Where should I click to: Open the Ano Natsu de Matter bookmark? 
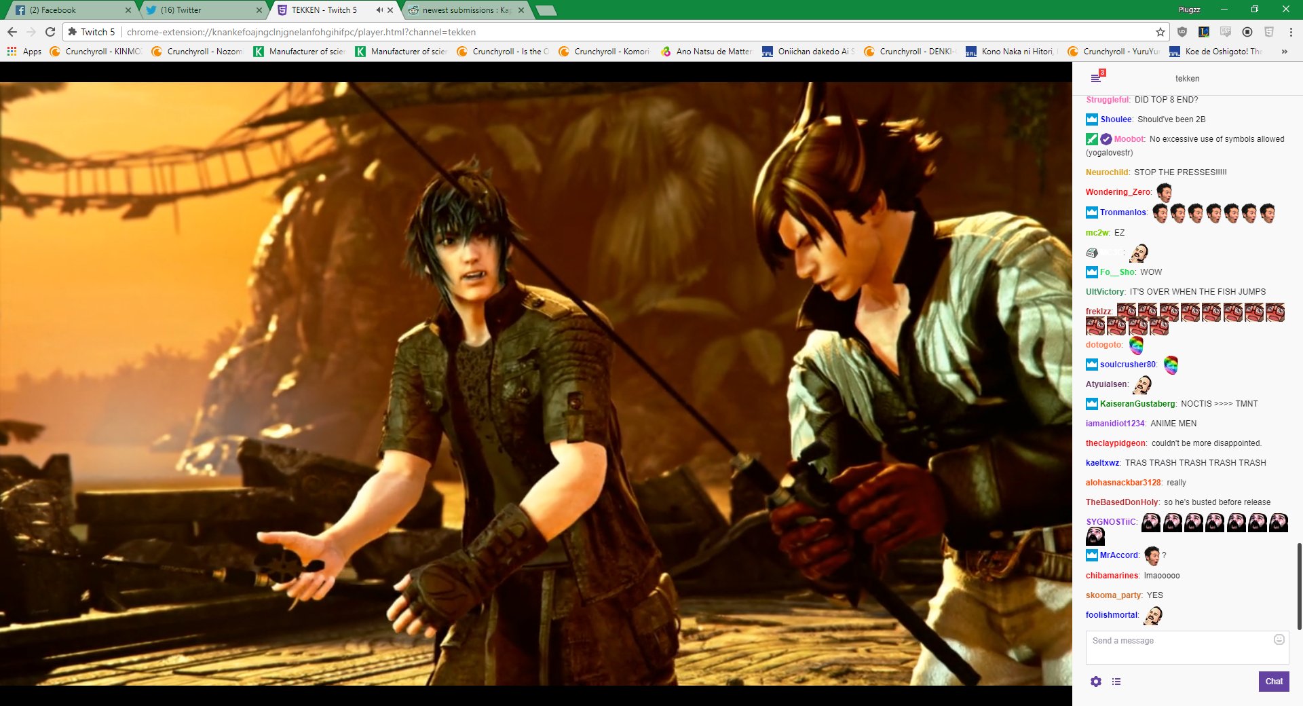tap(706, 52)
